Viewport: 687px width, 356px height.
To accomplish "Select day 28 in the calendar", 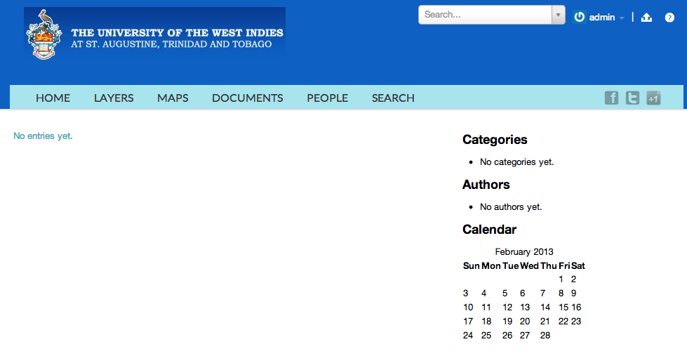I will click(x=545, y=336).
